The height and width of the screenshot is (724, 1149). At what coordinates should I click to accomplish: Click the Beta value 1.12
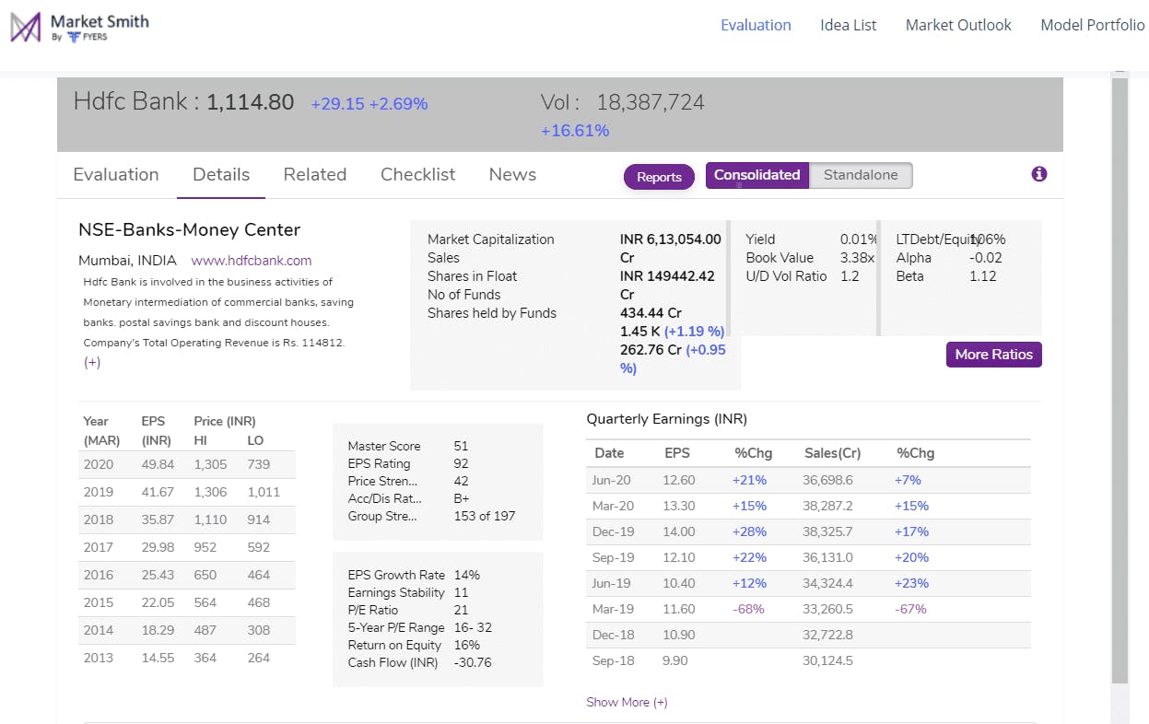pyautogui.click(x=982, y=276)
